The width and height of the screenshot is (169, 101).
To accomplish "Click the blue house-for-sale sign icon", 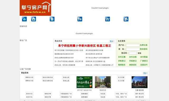I will (80, 19).
